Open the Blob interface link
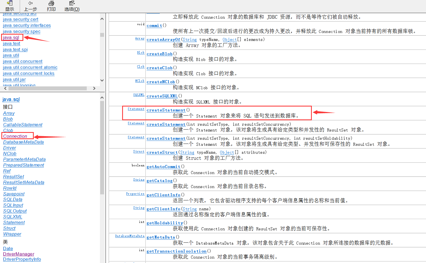This screenshot has width=426, height=263. pyautogui.click(x=8, y=119)
